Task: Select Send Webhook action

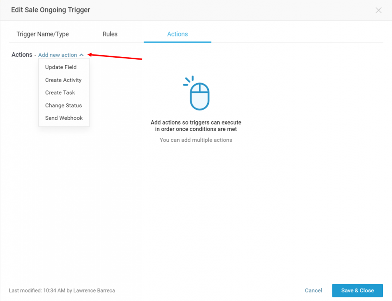Action: click(64, 118)
